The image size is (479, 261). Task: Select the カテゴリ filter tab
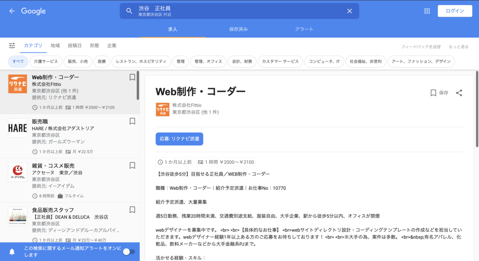[x=33, y=46]
